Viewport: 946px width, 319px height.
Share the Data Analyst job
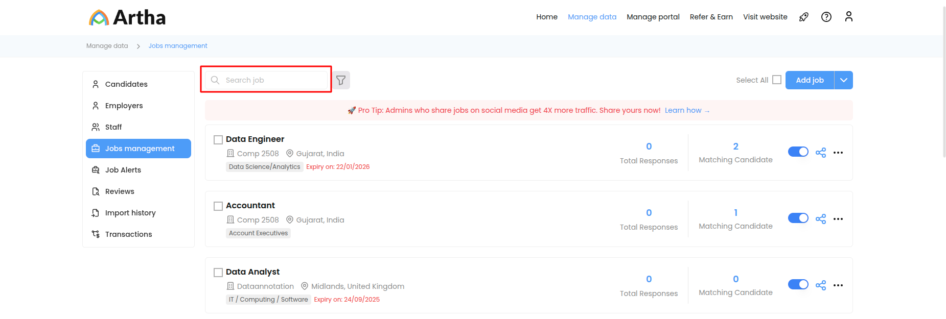820,285
